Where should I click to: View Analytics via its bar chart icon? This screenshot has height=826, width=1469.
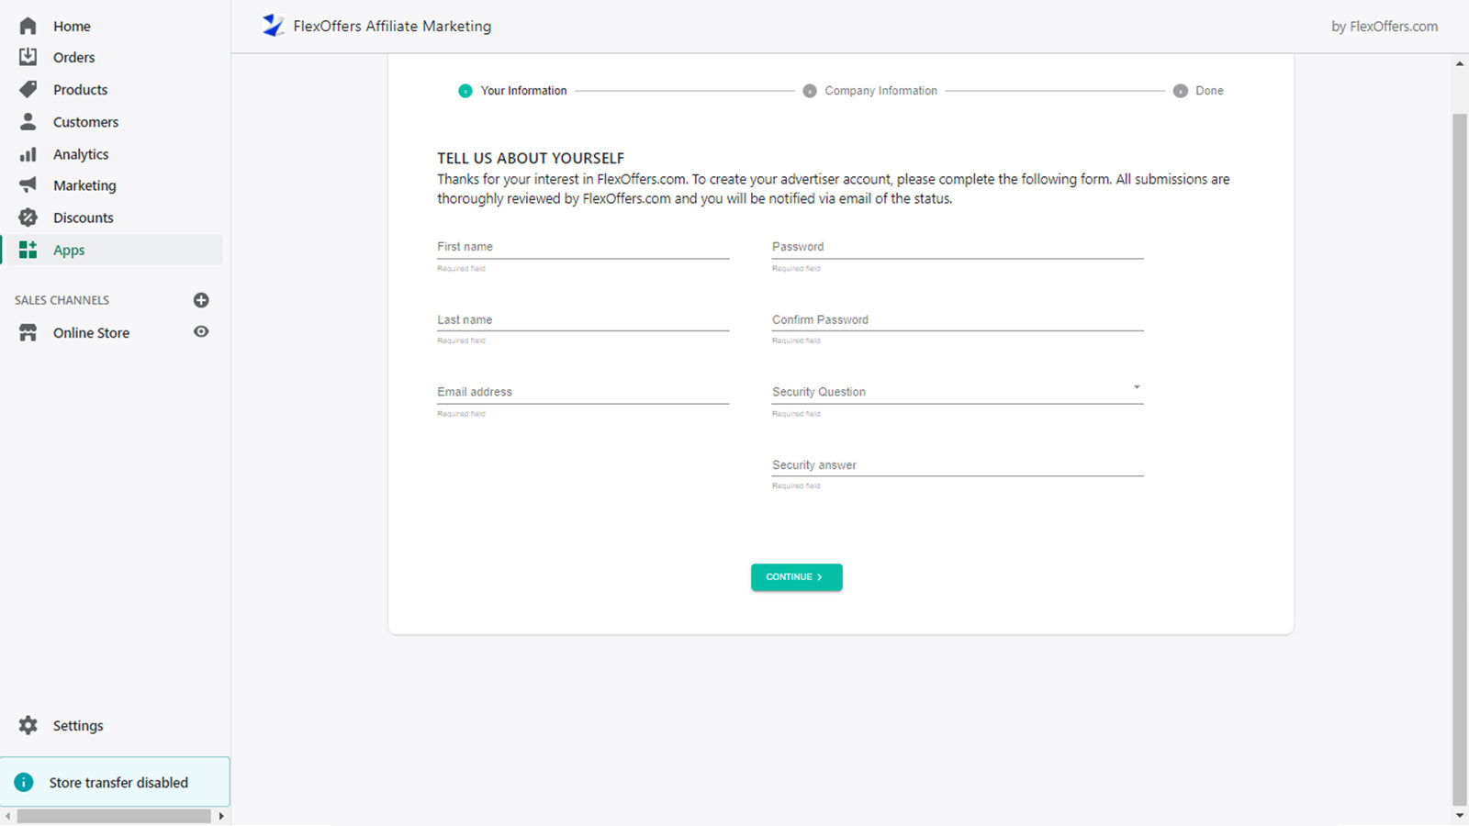tap(28, 153)
